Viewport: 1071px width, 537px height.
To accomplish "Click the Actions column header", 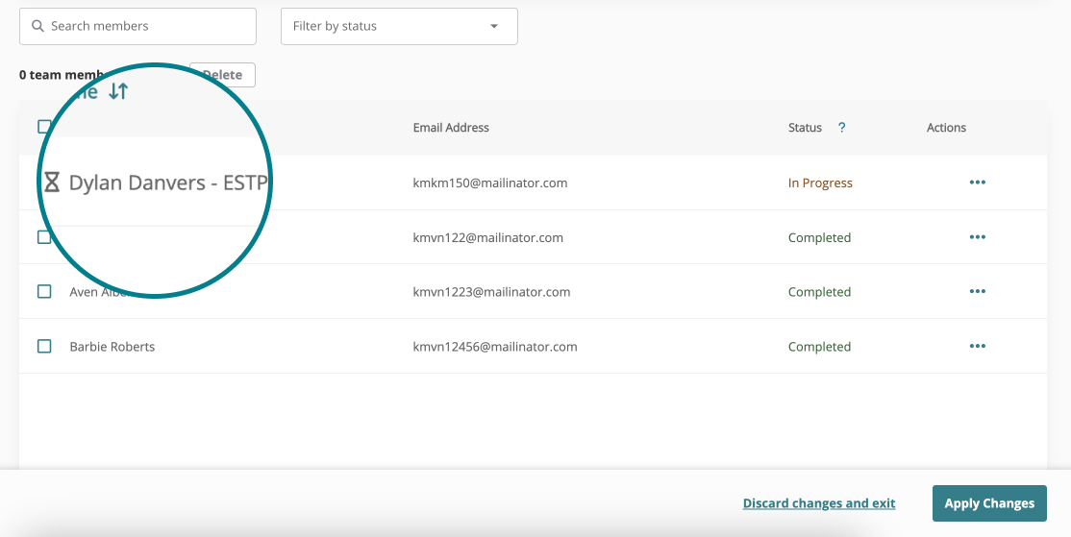I will pos(946,128).
